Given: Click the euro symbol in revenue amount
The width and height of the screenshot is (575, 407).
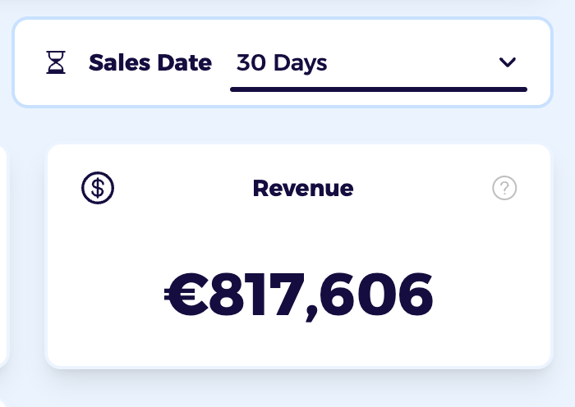Looking at the screenshot, I should pyautogui.click(x=186, y=295).
